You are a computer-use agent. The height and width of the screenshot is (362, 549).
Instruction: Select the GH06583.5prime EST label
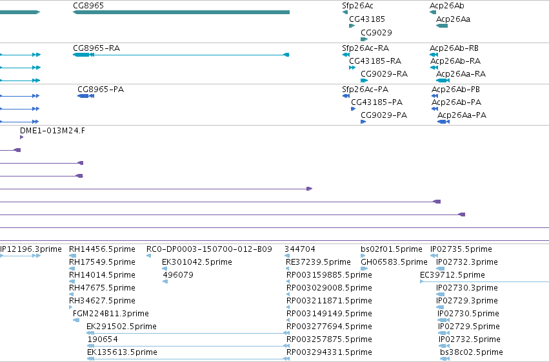click(x=394, y=262)
